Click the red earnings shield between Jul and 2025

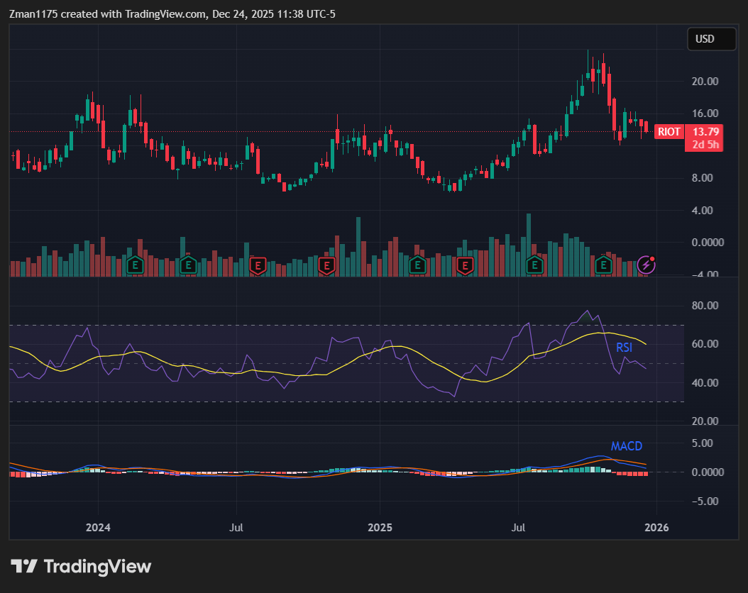click(x=326, y=267)
